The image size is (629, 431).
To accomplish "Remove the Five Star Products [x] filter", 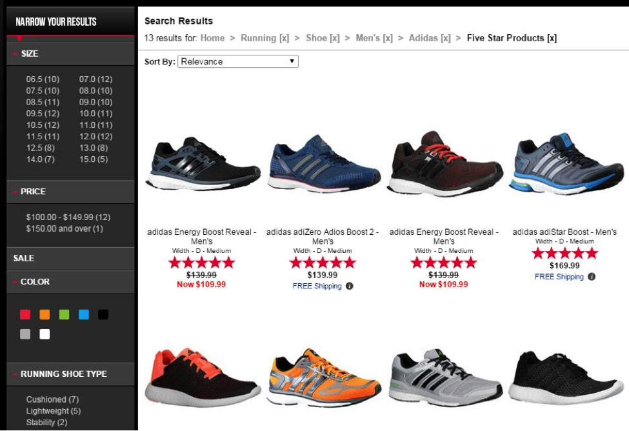I will pos(512,38).
